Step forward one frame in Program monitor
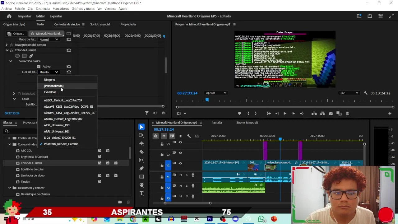Screen dimensions: 398x224 (293, 114)
